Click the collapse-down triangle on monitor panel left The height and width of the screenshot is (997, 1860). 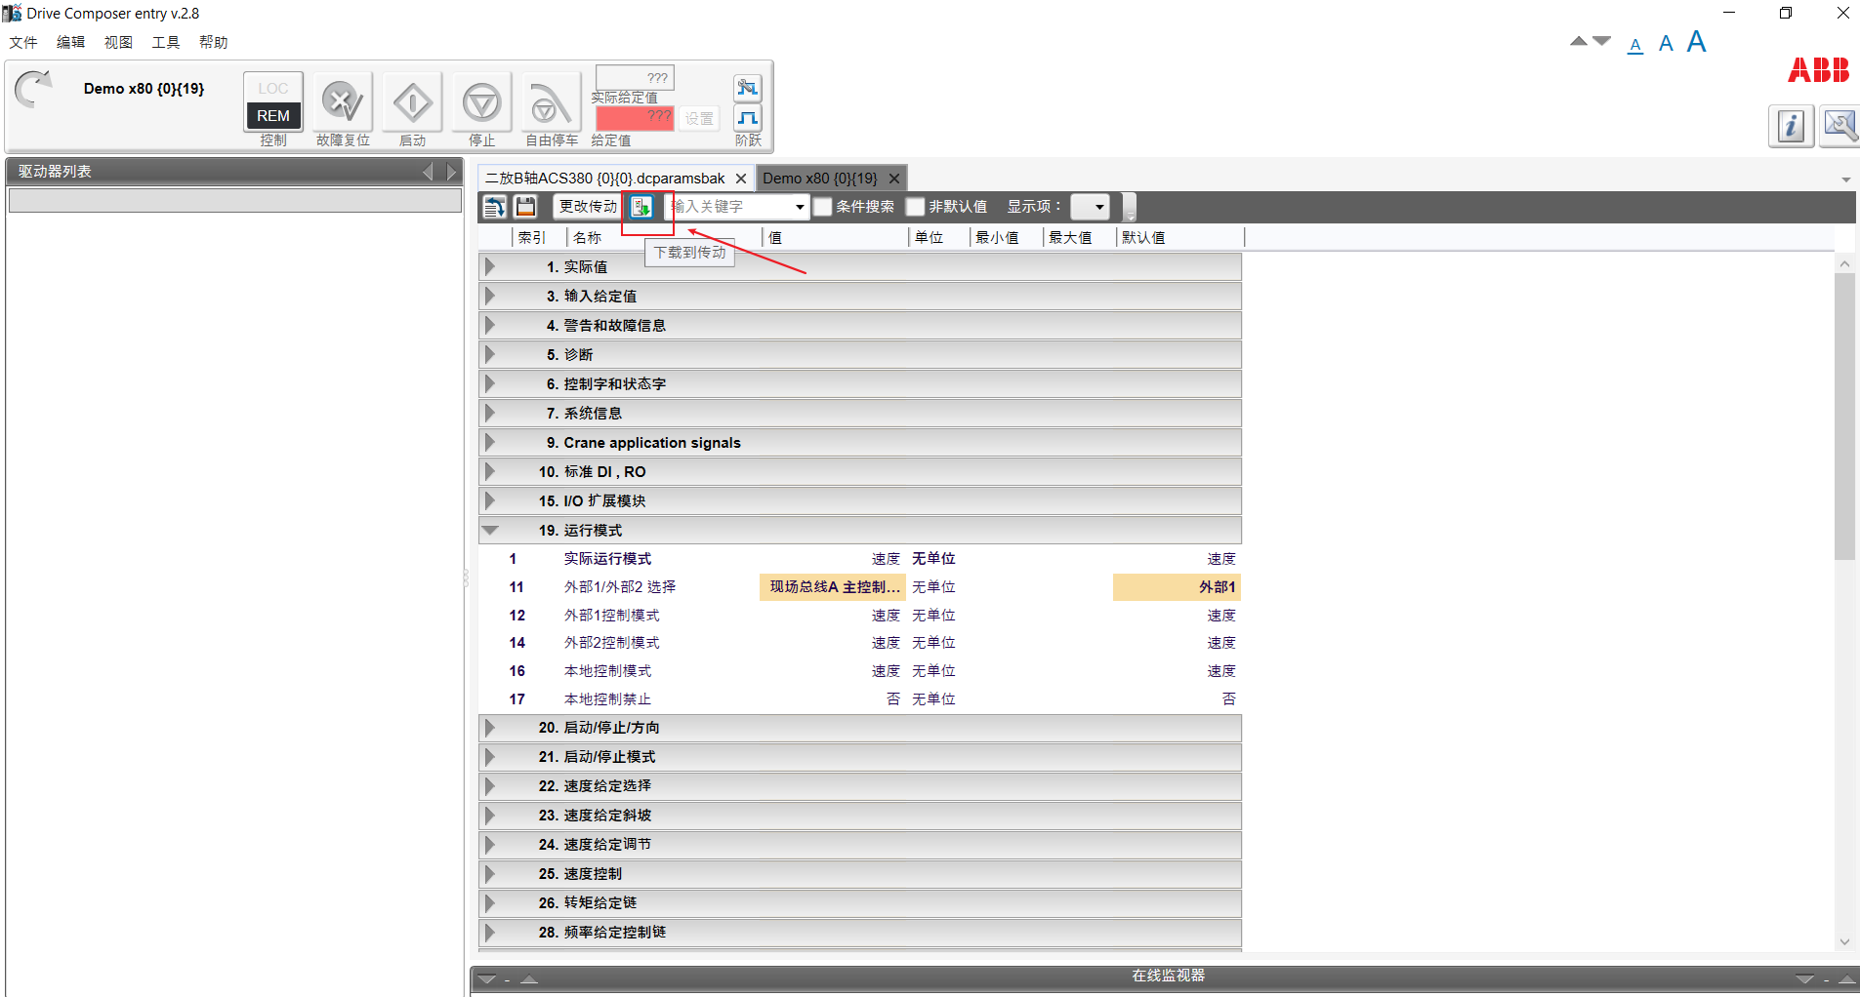coord(487,978)
